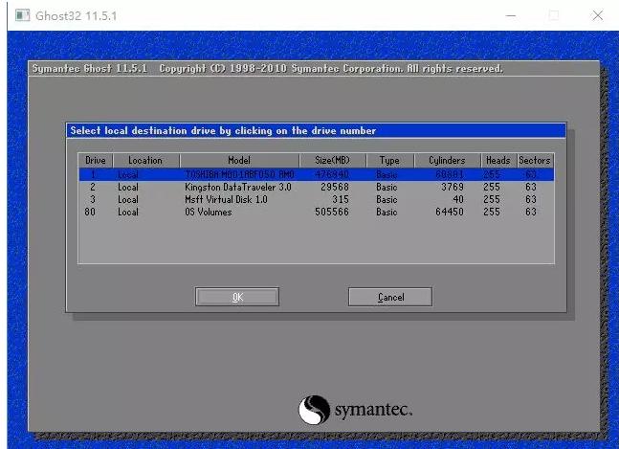The width and height of the screenshot is (619, 449).
Task: Maximize the Ghost32 window
Action: [554, 16]
